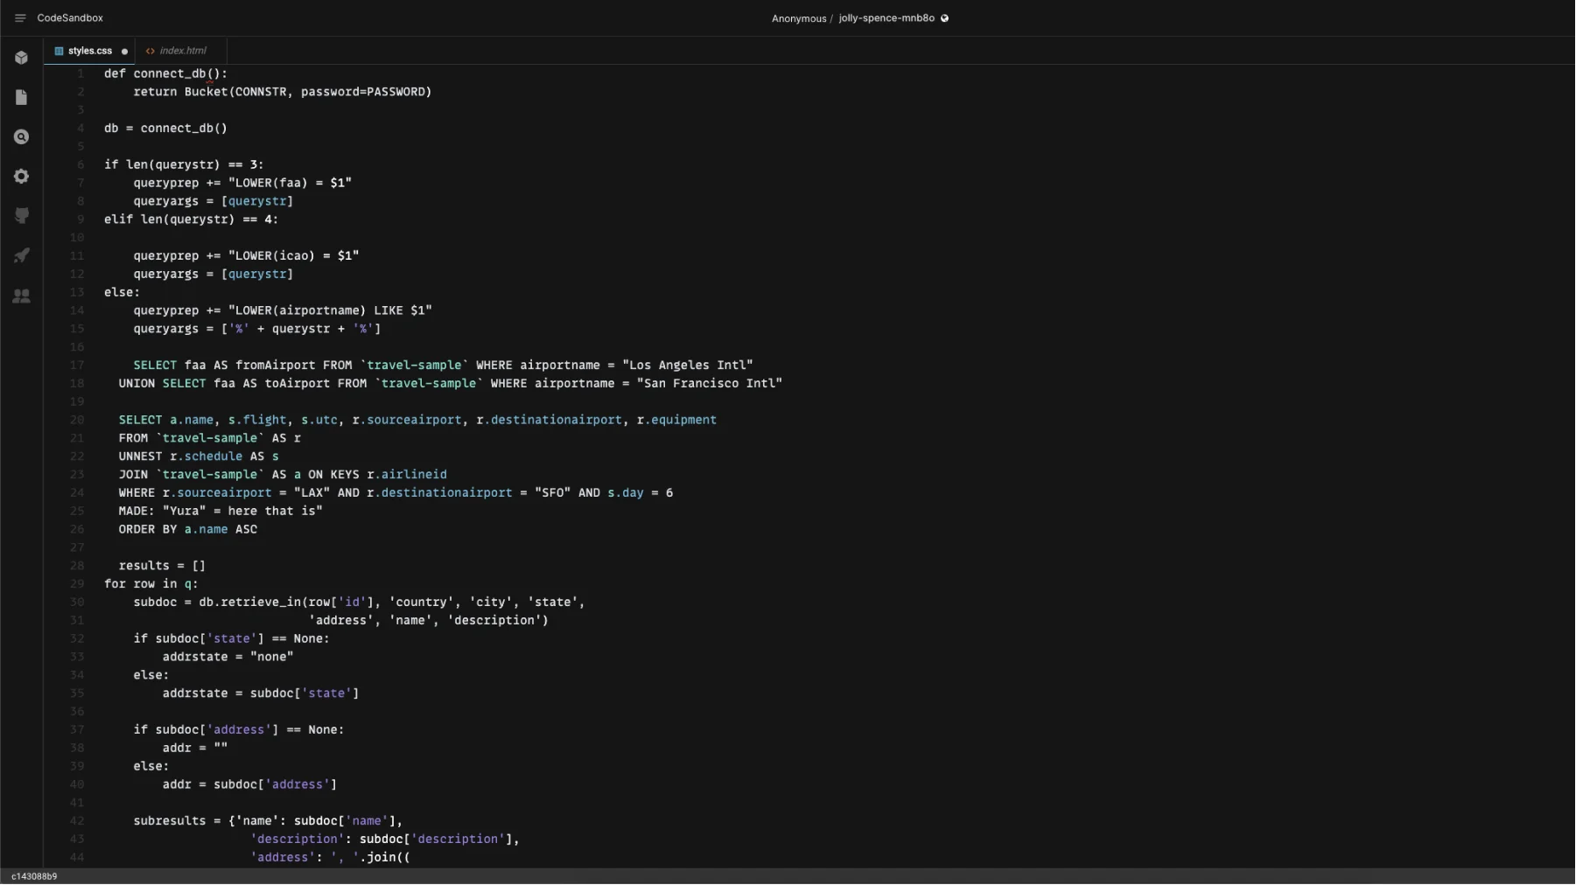Image resolution: width=1576 pixels, height=885 pixels.
Task: Open the hamburger menu beside CodeSandbox
Action: coord(20,18)
